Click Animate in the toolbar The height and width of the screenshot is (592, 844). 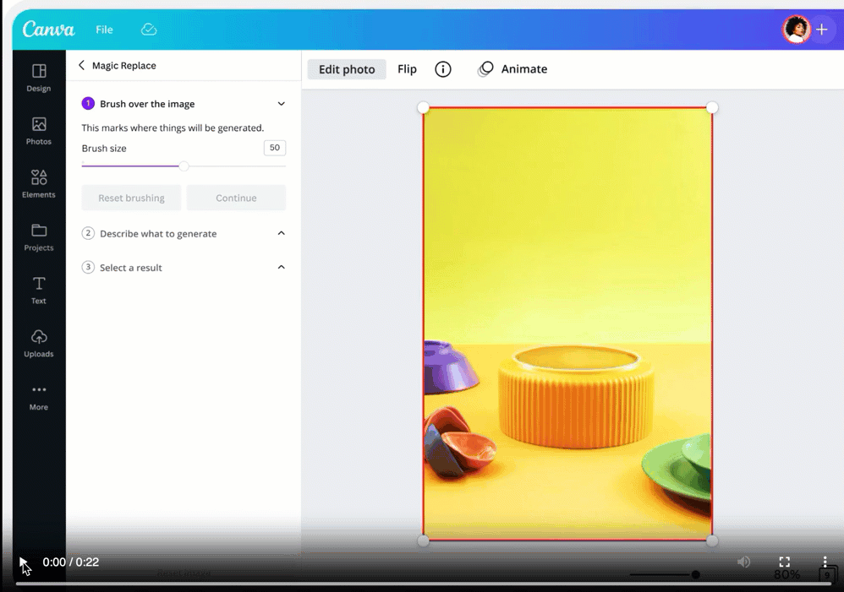[x=513, y=69]
